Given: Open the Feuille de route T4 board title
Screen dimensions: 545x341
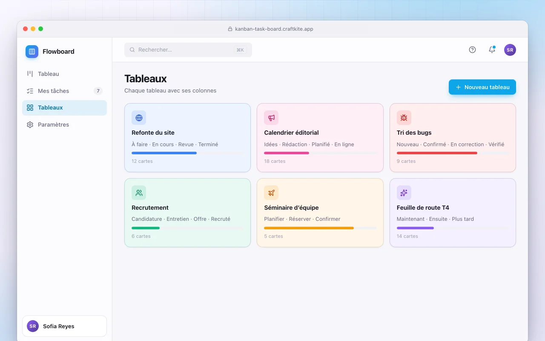Looking at the screenshot, I should pyautogui.click(x=423, y=208).
